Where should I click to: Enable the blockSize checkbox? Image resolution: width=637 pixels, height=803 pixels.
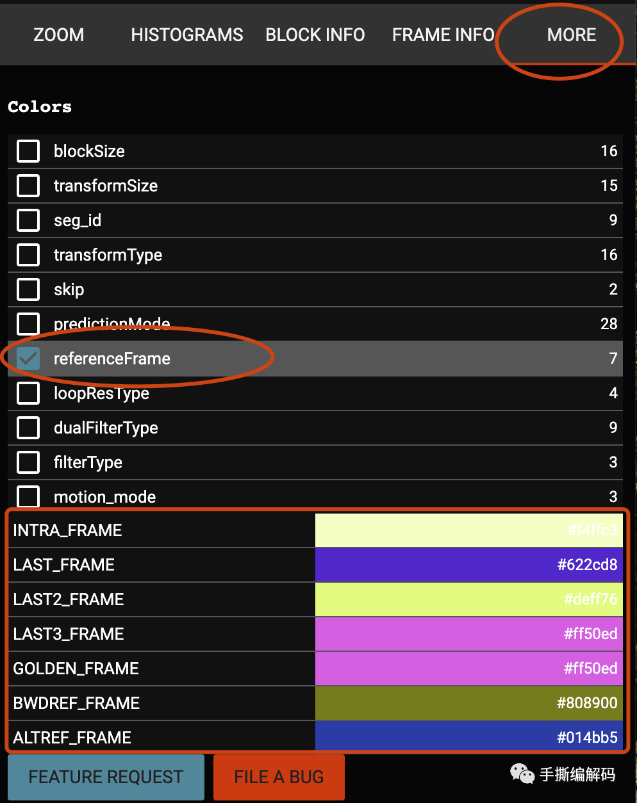pos(28,152)
